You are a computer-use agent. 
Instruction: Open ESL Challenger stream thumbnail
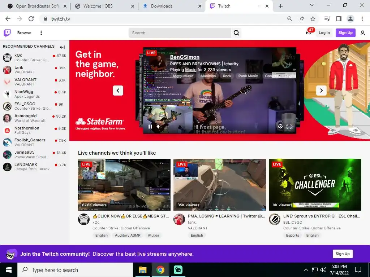[315, 184]
